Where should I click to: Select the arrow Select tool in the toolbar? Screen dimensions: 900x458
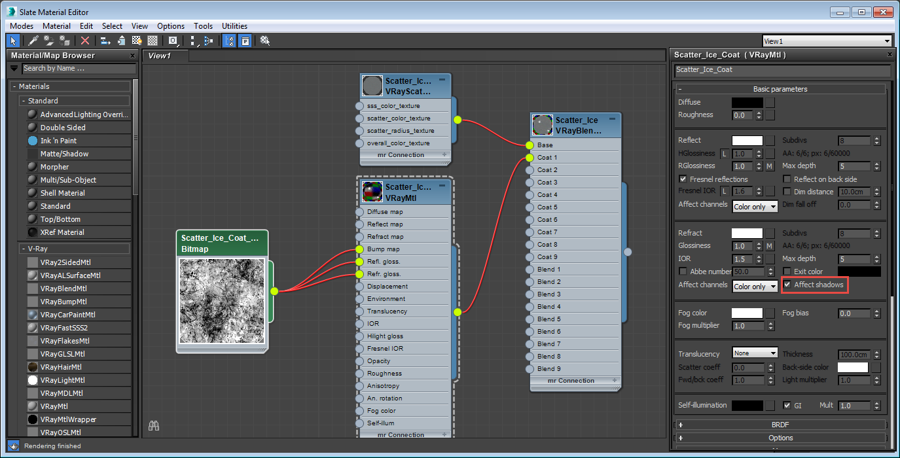coord(13,40)
